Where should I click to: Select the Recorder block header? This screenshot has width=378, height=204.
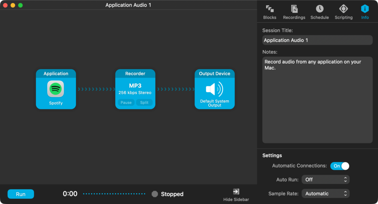(x=135, y=73)
